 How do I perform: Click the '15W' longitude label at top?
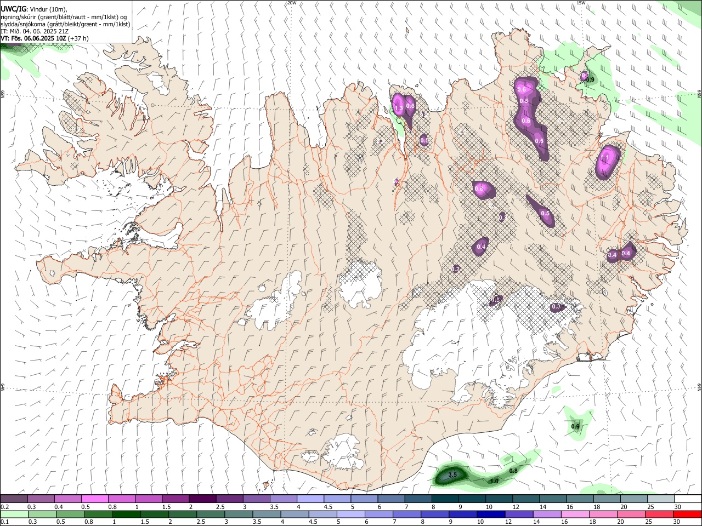click(581, 3)
